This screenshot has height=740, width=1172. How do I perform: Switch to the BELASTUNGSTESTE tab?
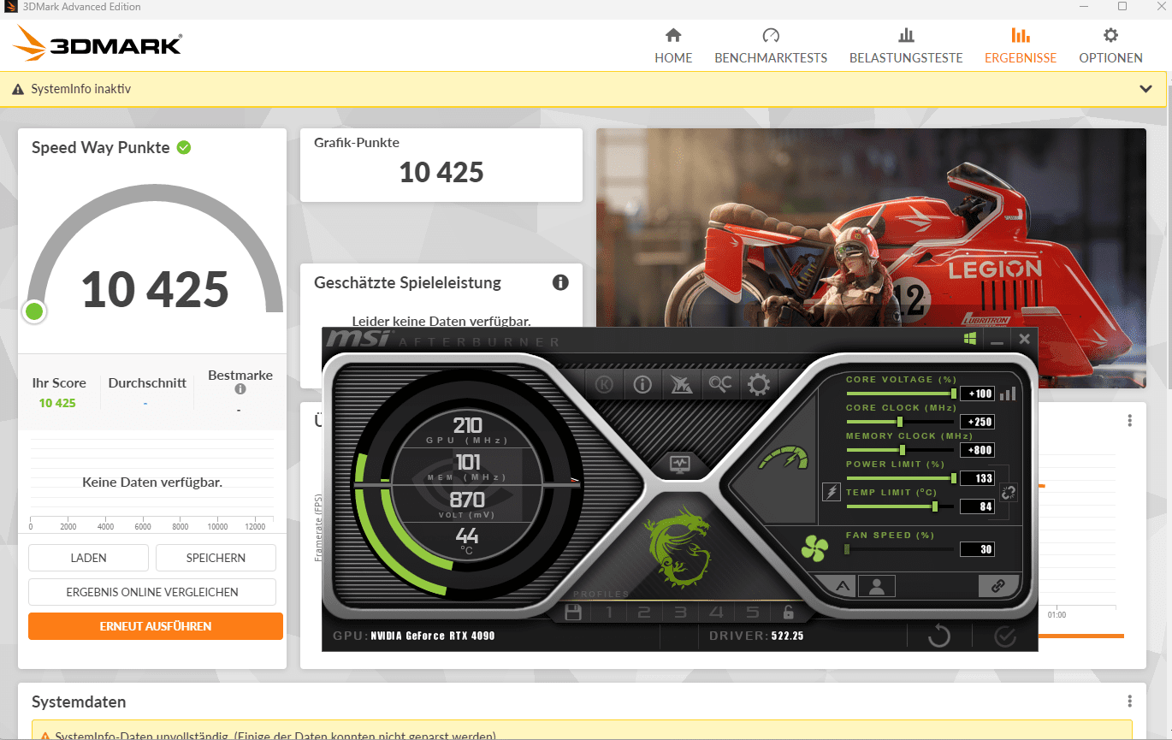coord(906,47)
